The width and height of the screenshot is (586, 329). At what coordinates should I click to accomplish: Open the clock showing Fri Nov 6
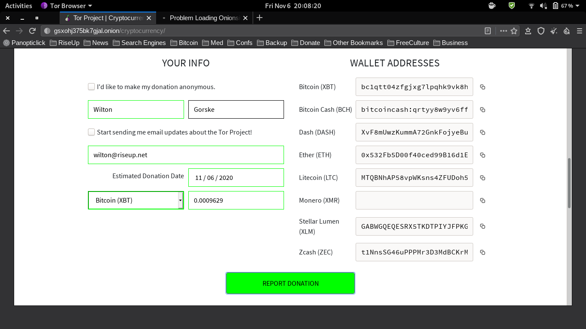[x=293, y=6]
